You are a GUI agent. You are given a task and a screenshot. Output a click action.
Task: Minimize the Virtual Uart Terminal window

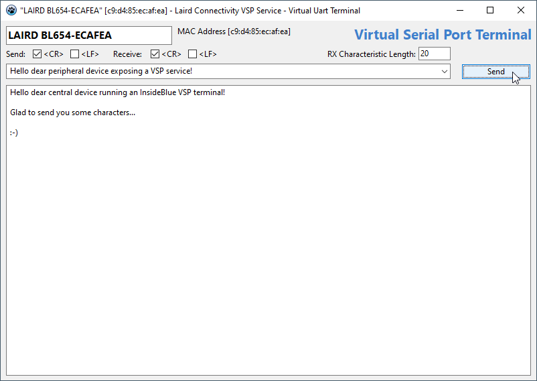(460, 10)
